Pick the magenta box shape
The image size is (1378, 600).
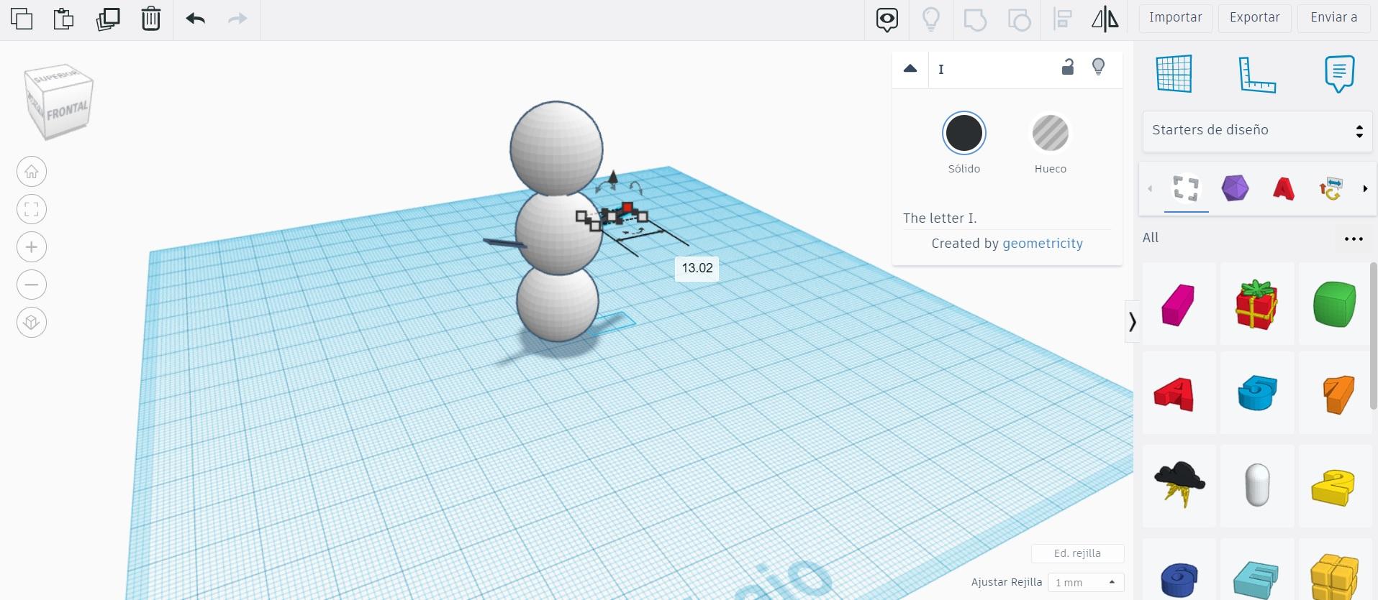1179,305
